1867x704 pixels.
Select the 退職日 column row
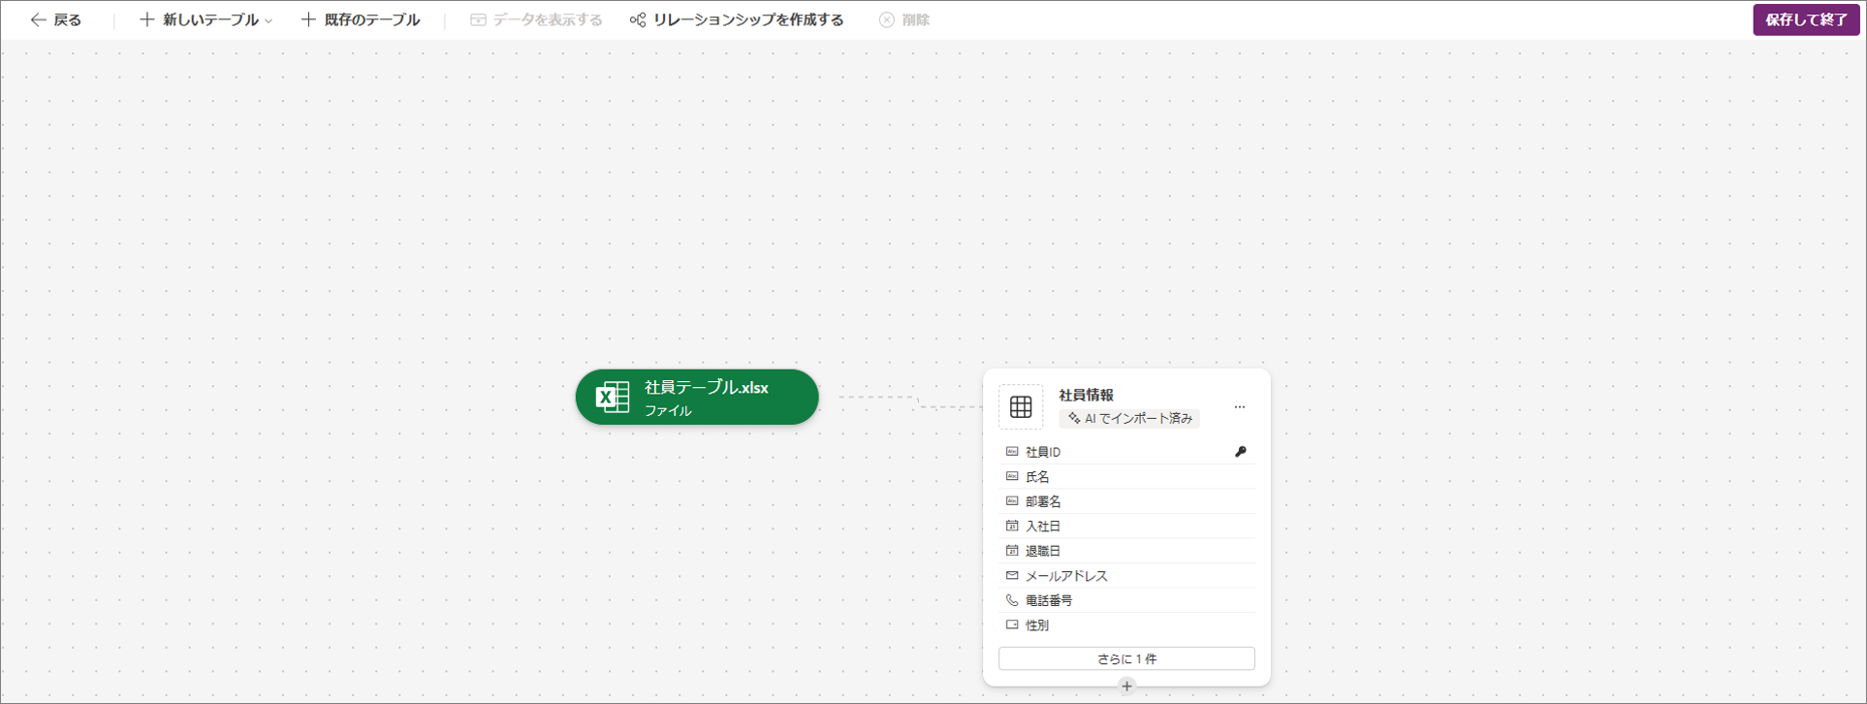coord(1126,551)
